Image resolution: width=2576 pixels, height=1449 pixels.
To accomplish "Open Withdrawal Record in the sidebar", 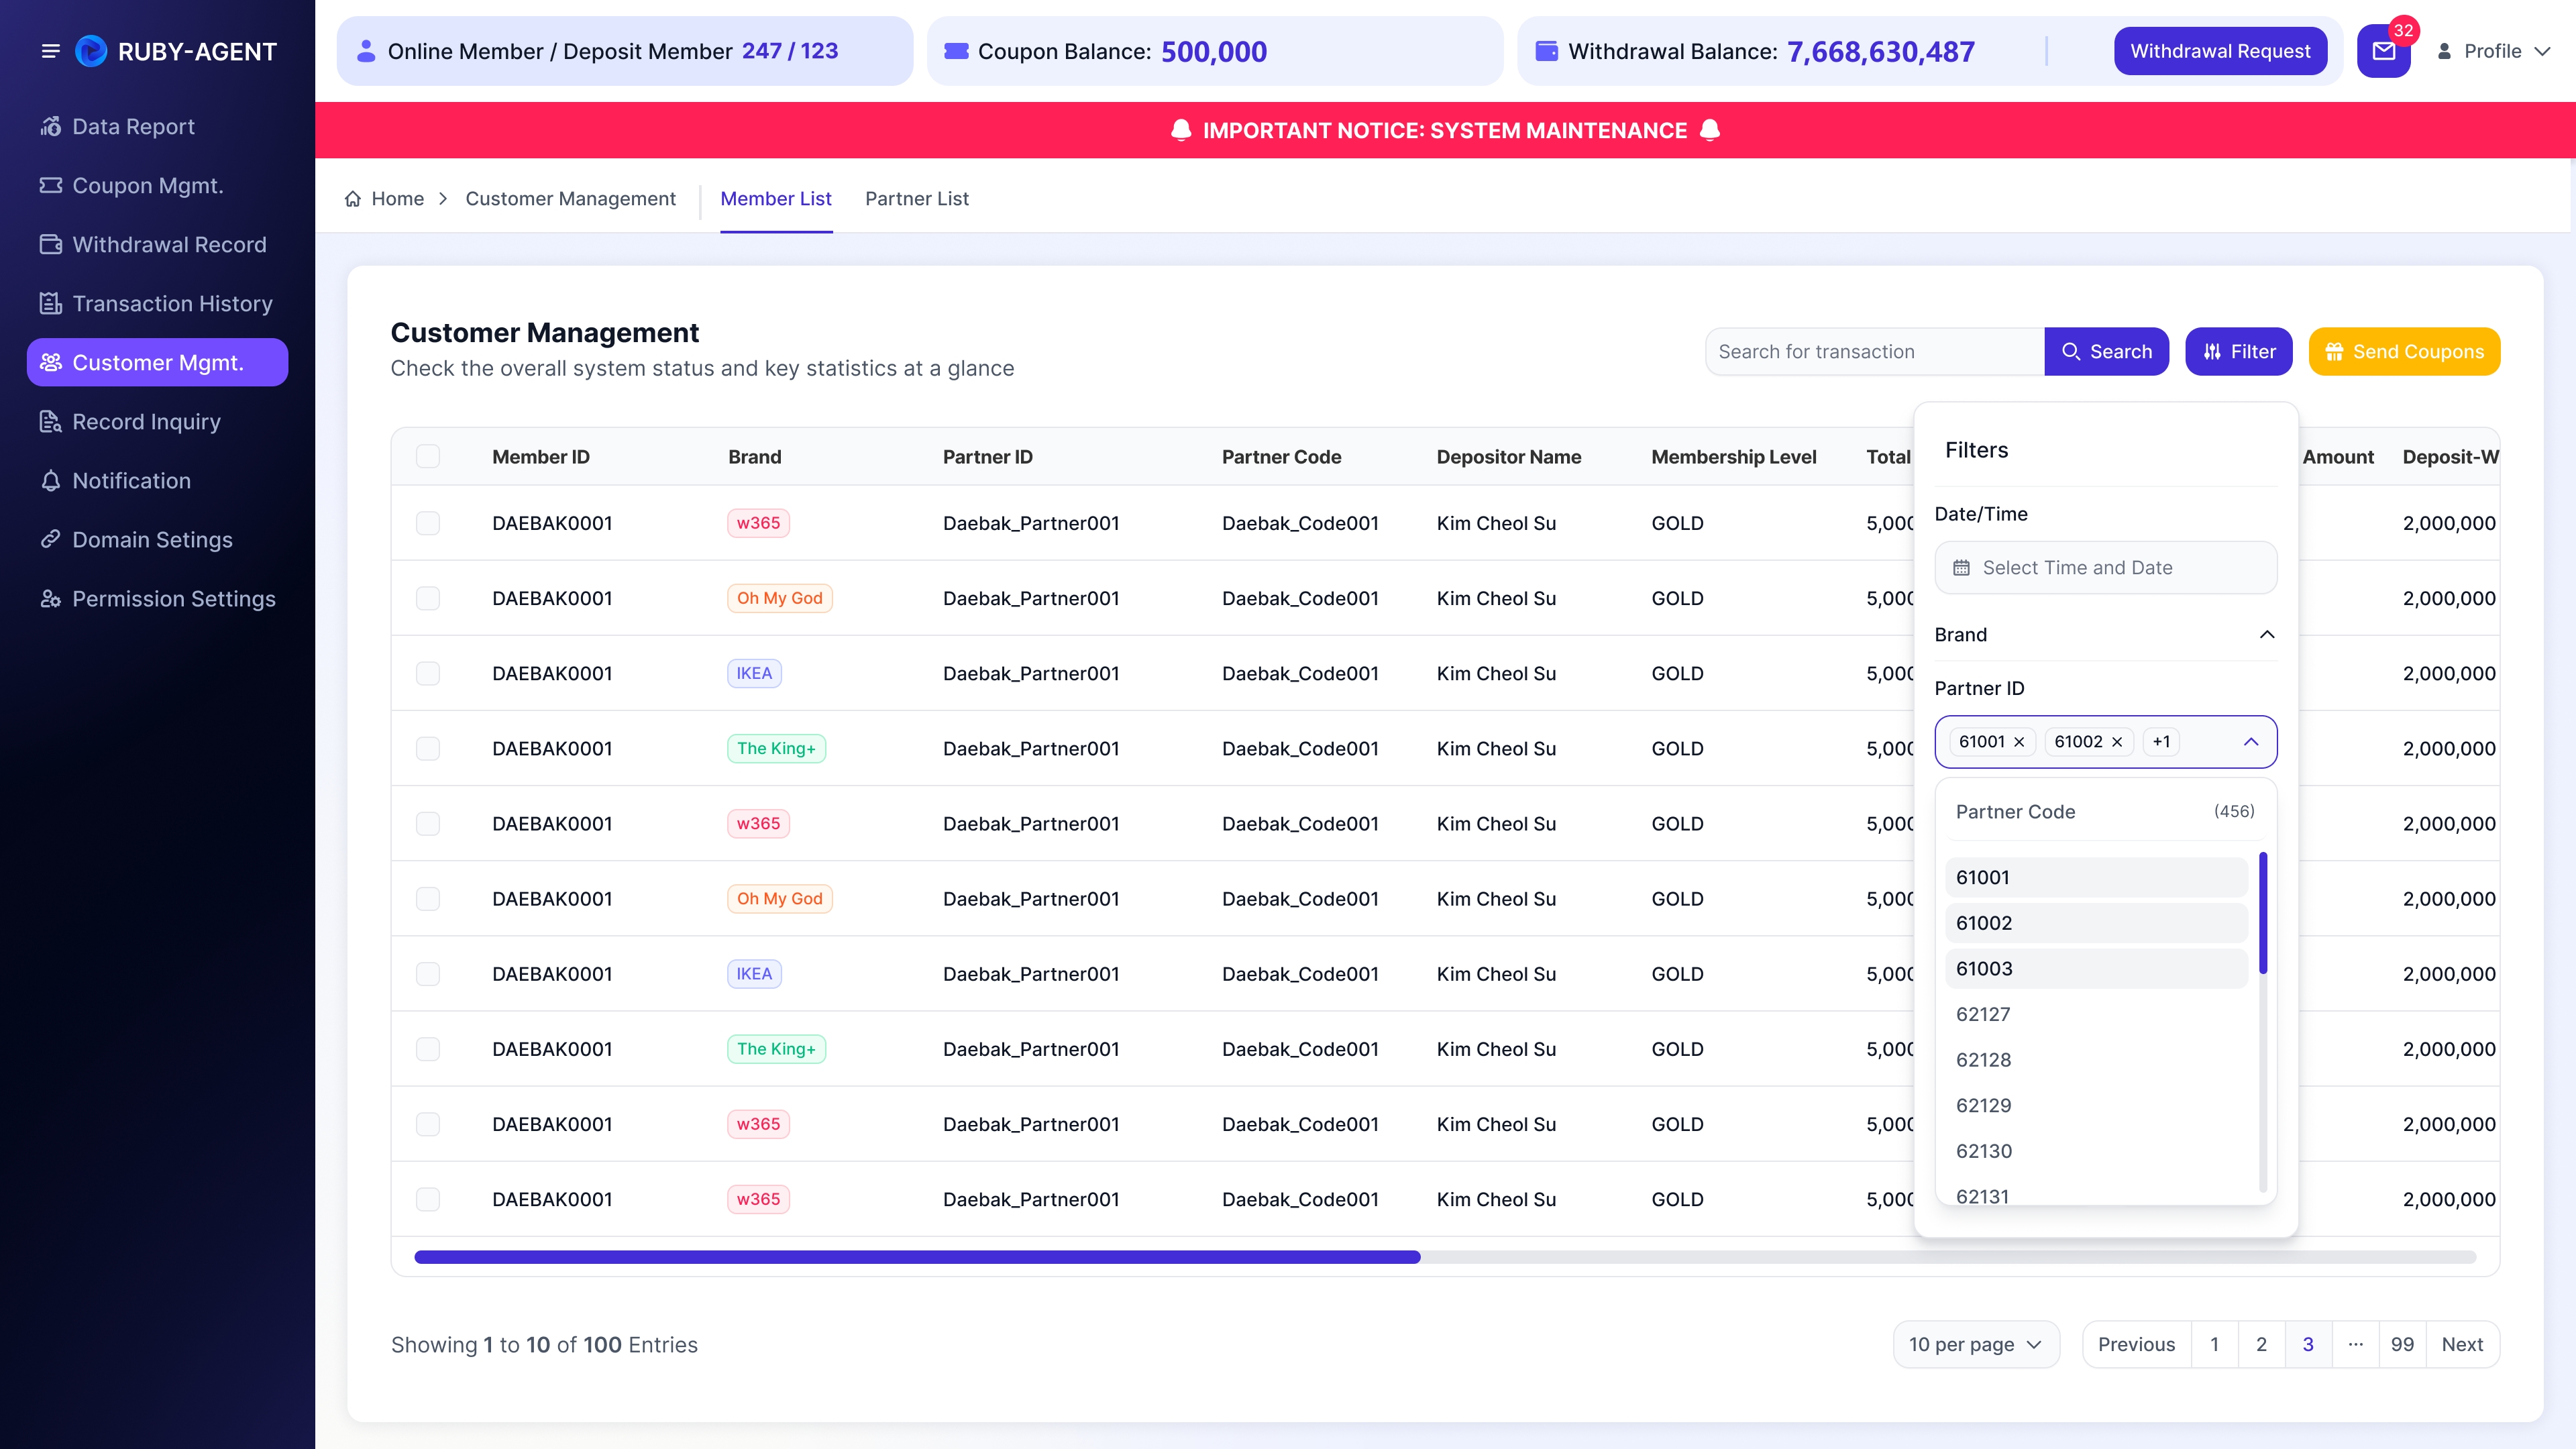I will (x=157, y=245).
